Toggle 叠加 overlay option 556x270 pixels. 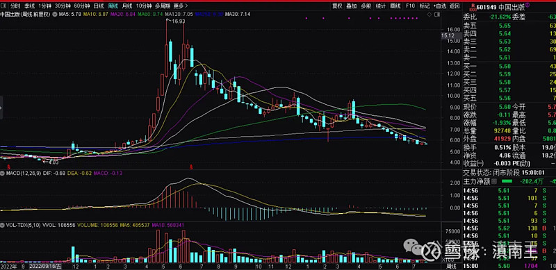(x=352, y=6)
